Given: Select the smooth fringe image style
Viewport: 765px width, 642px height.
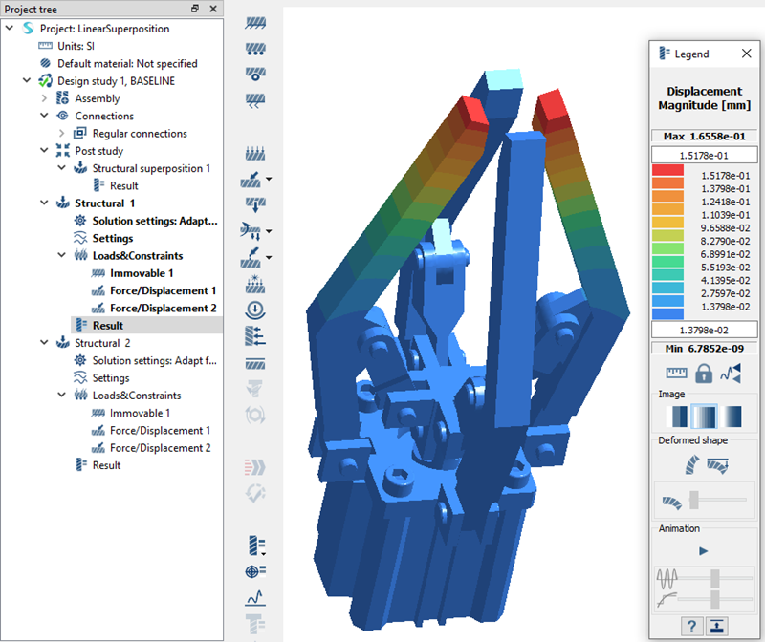Looking at the screenshot, I should pos(704,417).
